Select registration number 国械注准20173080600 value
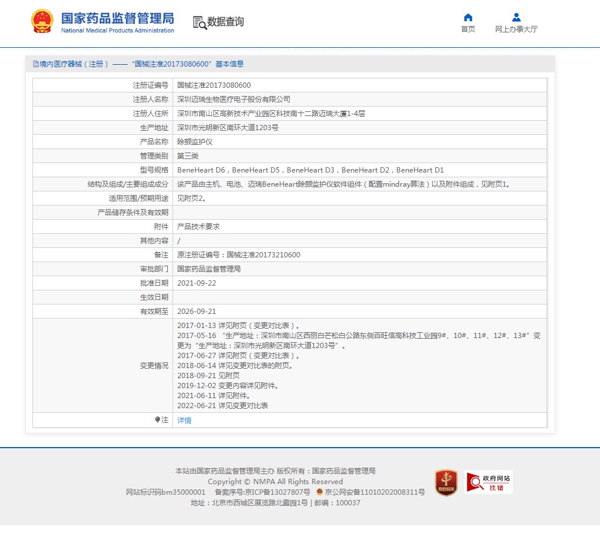 pos(214,85)
